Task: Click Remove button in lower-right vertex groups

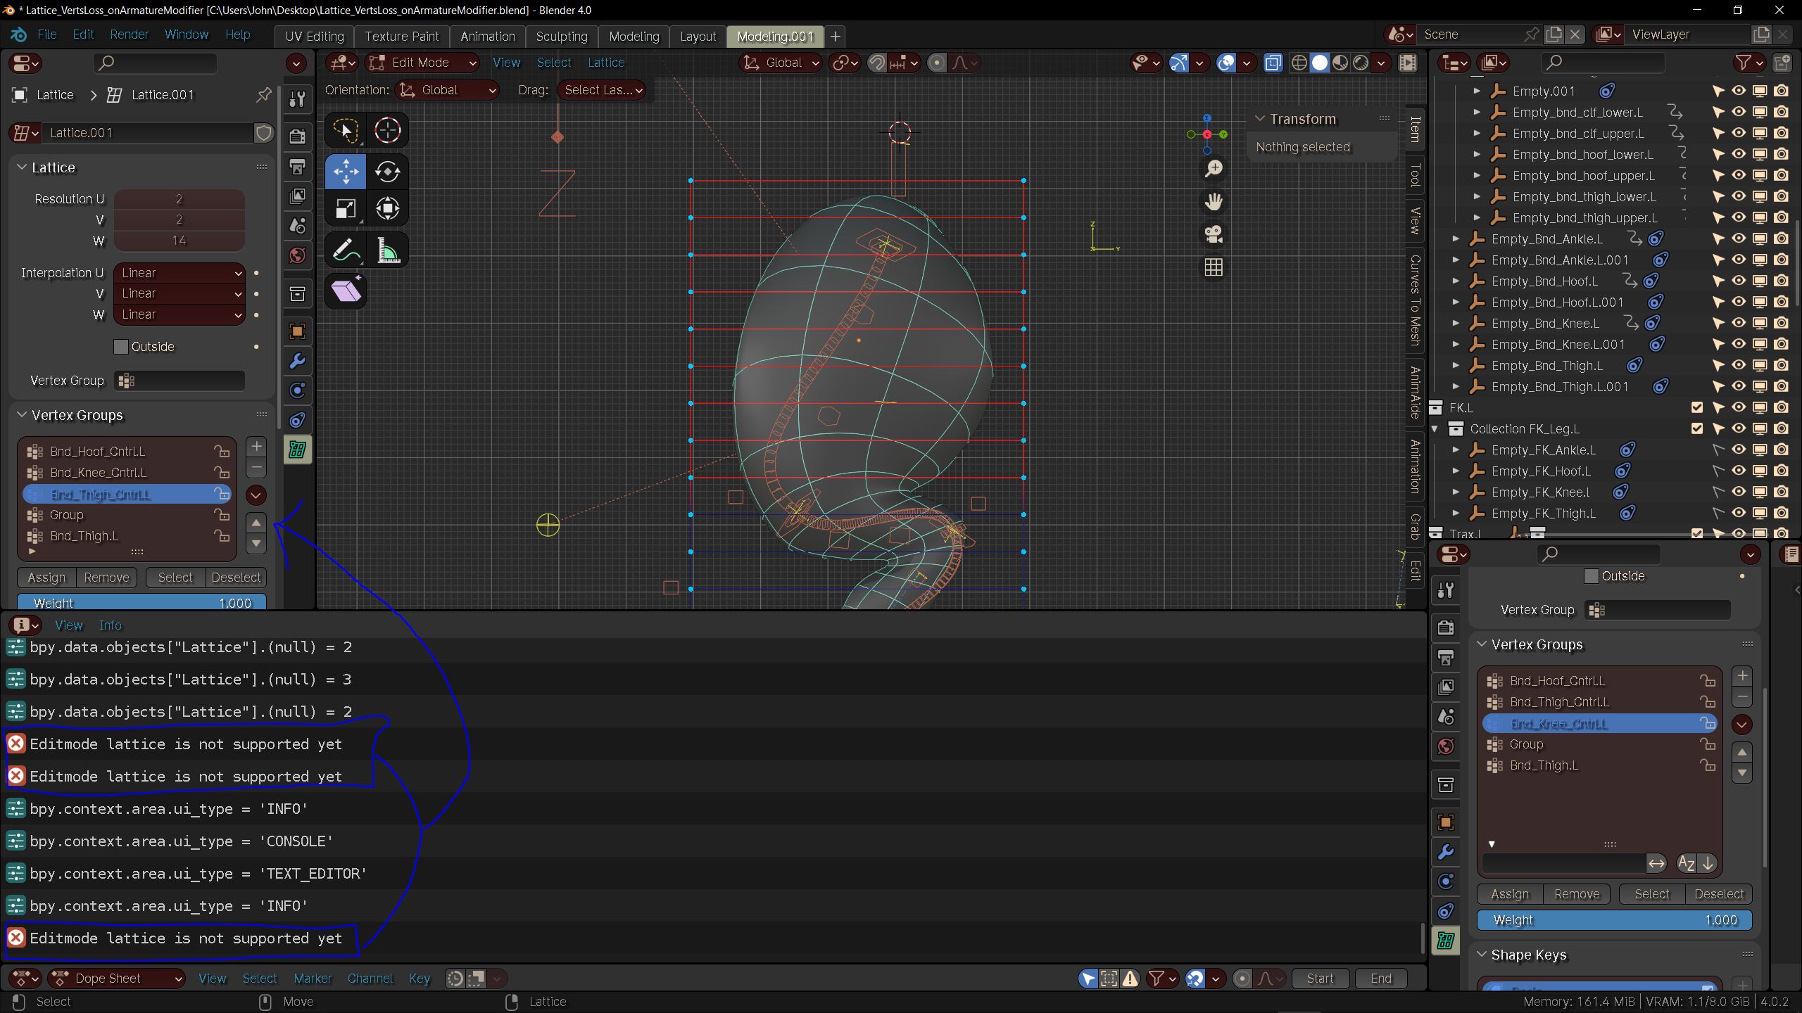Action: [1577, 894]
